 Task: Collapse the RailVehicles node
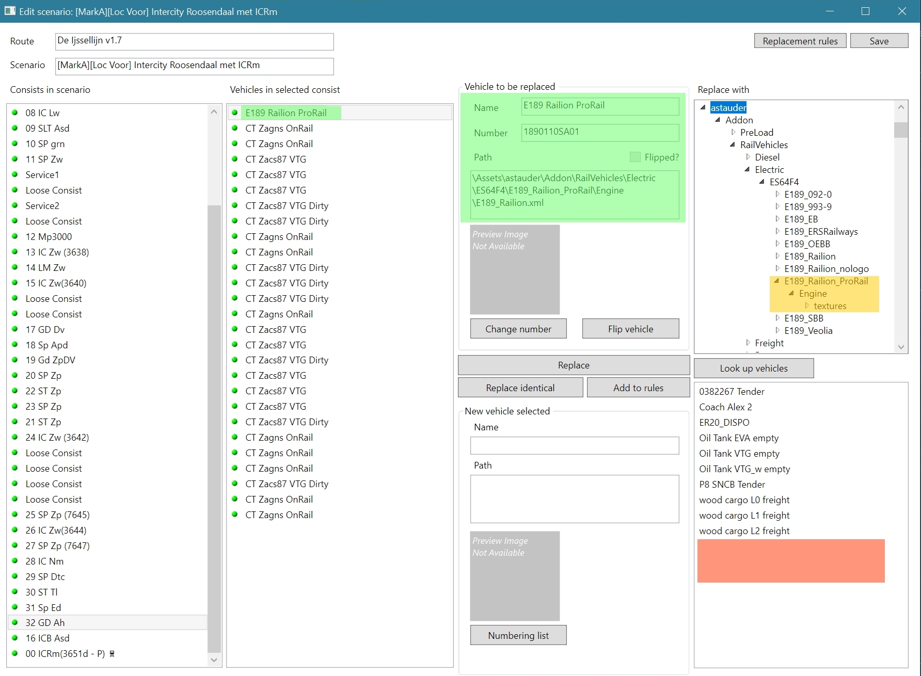pyautogui.click(x=733, y=144)
